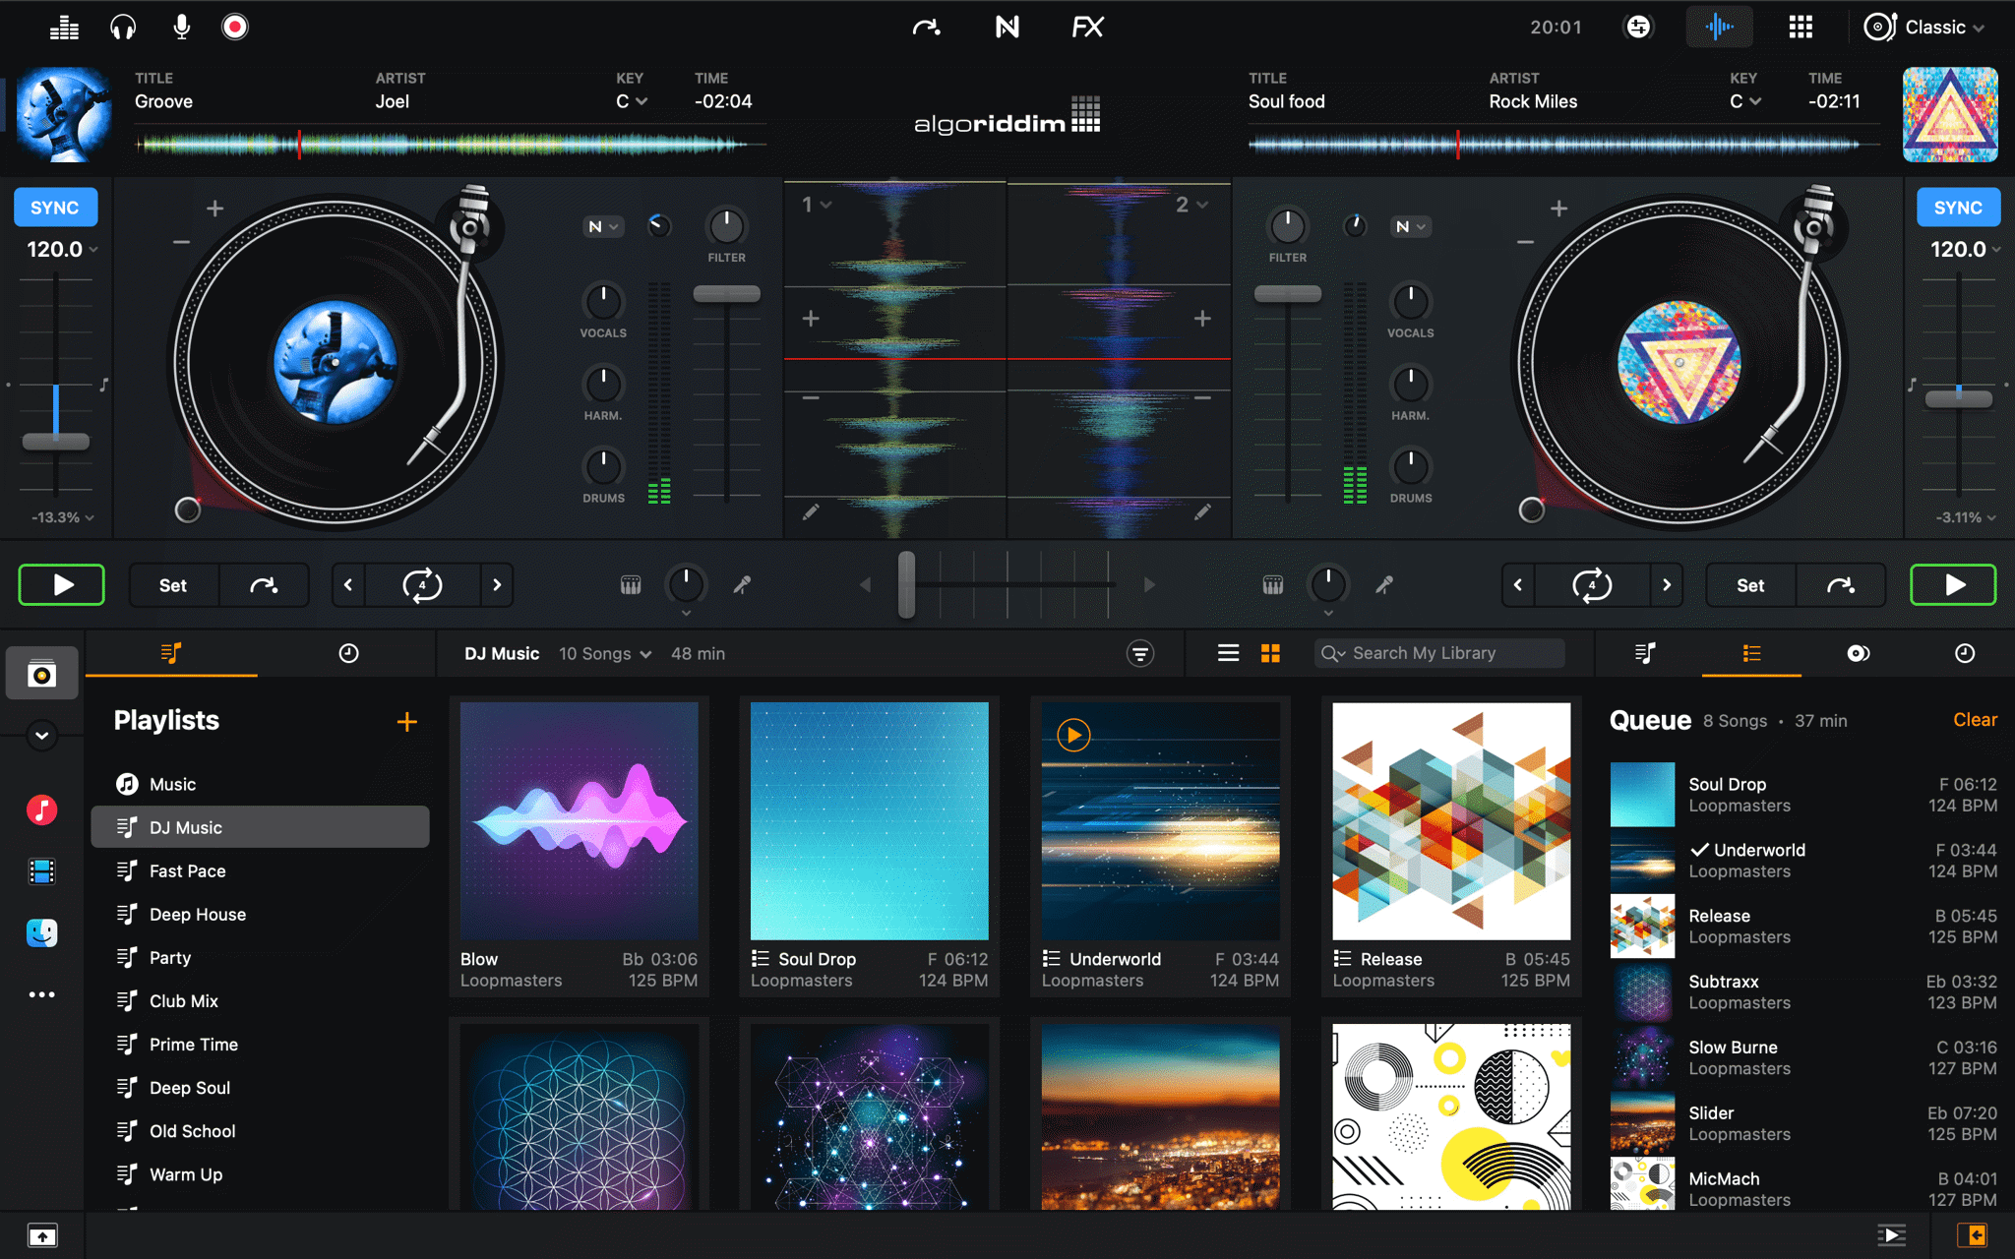Click the Automix arrow icon in top bar
The height and width of the screenshot is (1259, 2015).
click(926, 27)
